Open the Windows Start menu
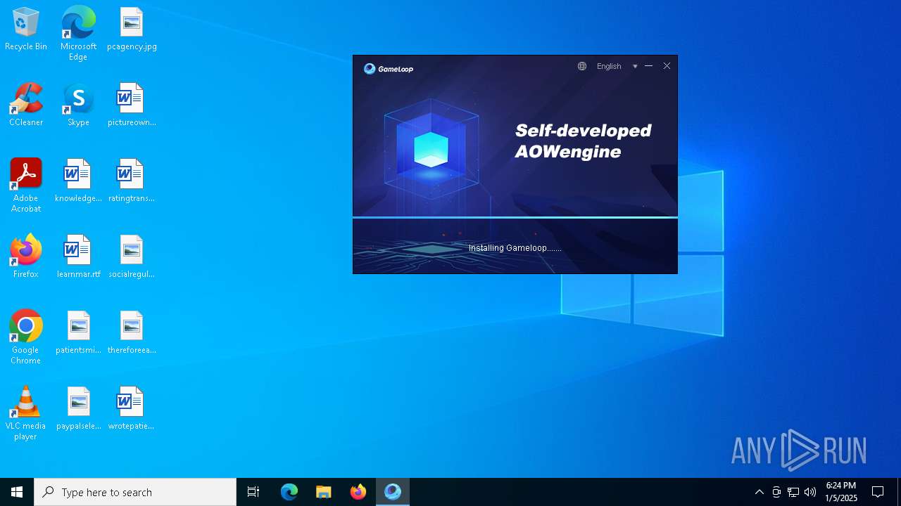This screenshot has width=901, height=506. 17,492
